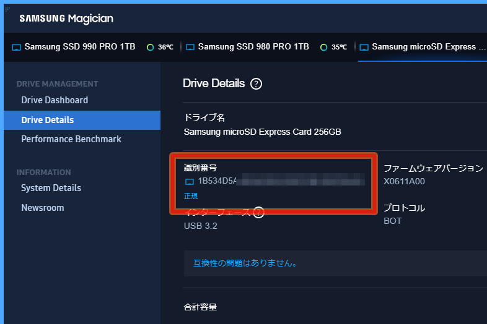Switch to the Samsung SSD 990 PRO 1TB tab
This screenshot has height=324, width=487.
(79, 47)
